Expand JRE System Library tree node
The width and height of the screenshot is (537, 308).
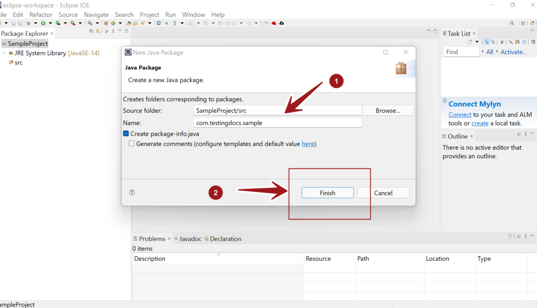(4, 53)
